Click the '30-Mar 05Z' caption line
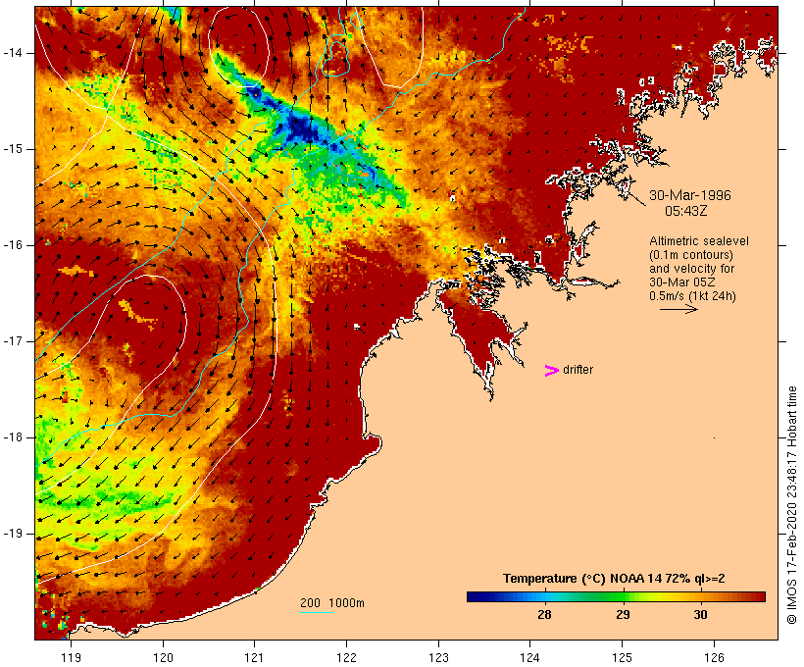Viewport: 804px width, 667px height. (682, 282)
